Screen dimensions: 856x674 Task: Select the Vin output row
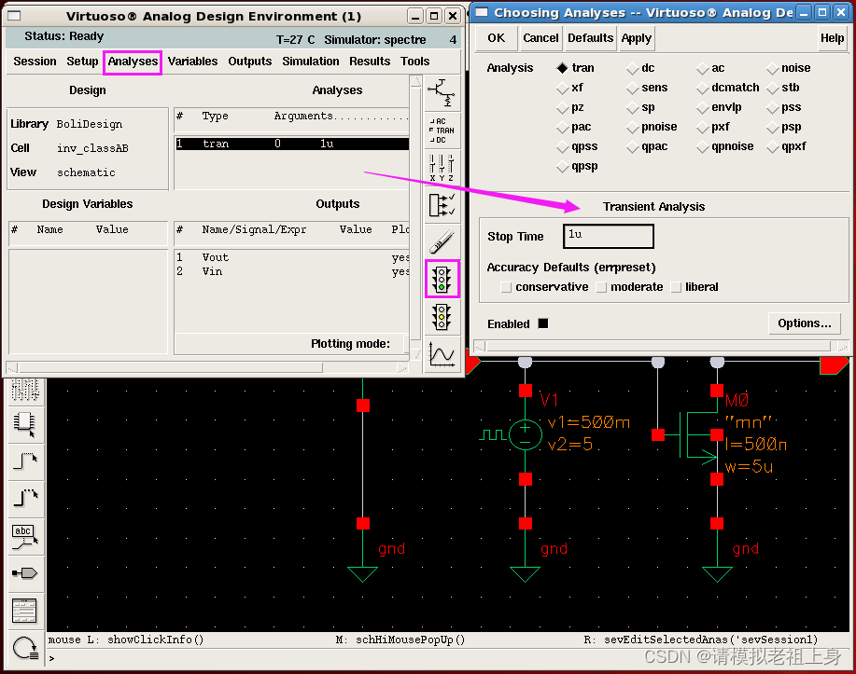pos(292,271)
